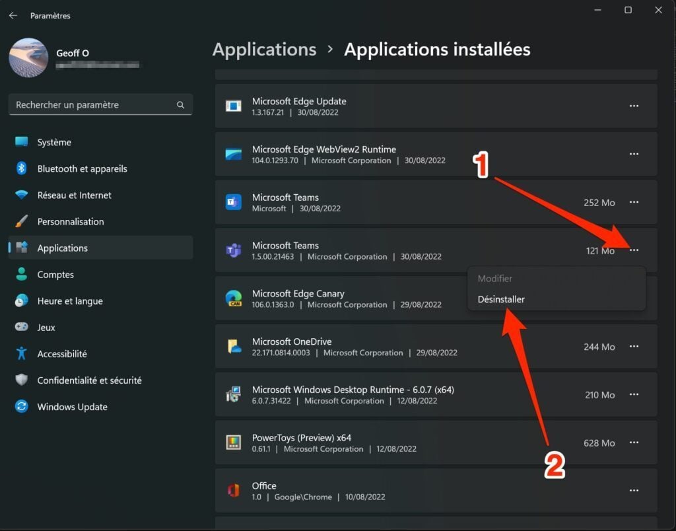
Task: Minimize the Paramètres window
Action: (597, 10)
